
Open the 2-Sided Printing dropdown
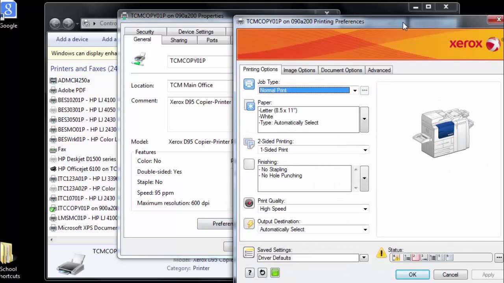point(365,150)
